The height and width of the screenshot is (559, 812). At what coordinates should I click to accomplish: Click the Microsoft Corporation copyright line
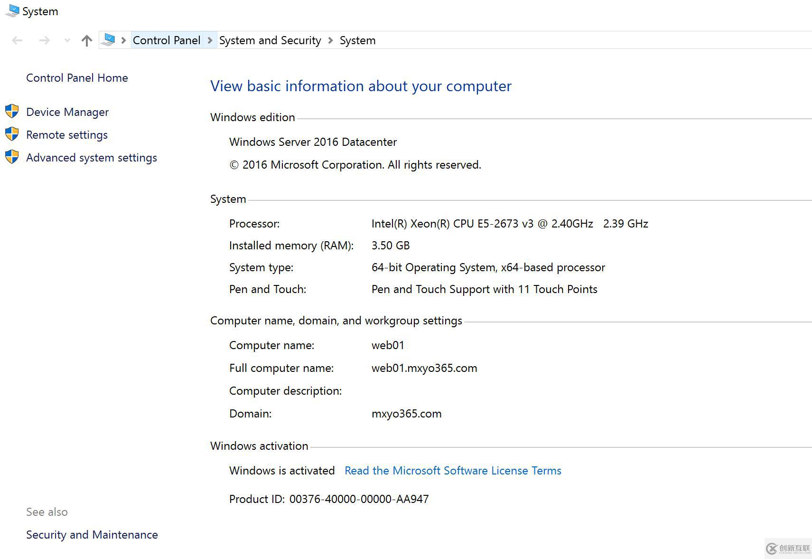pyautogui.click(x=355, y=165)
